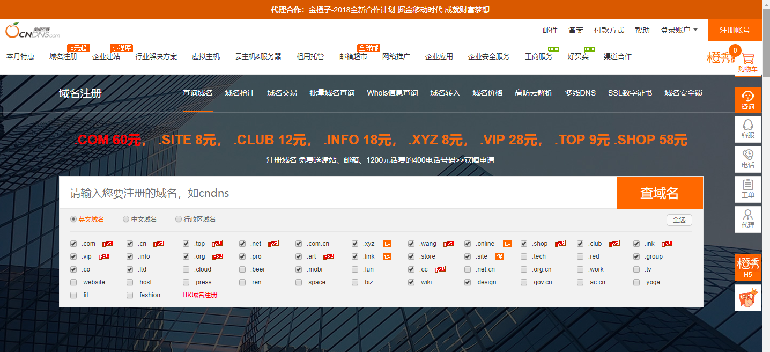Viewport: 770px width, 352px height.
Task: Open the 云主机&服务器 menu
Action: [x=258, y=56]
